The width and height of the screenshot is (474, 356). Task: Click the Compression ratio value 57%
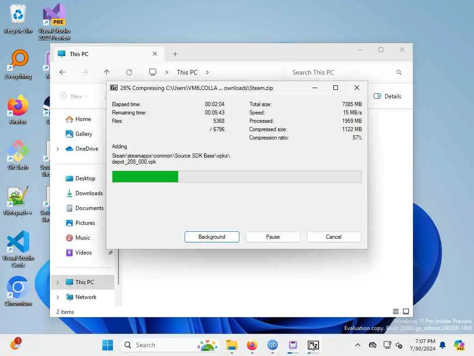pyautogui.click(x=357, y=138)
